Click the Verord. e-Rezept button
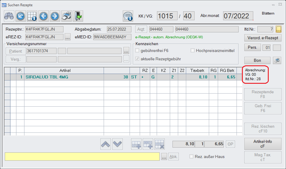 [x=262, y=38]
